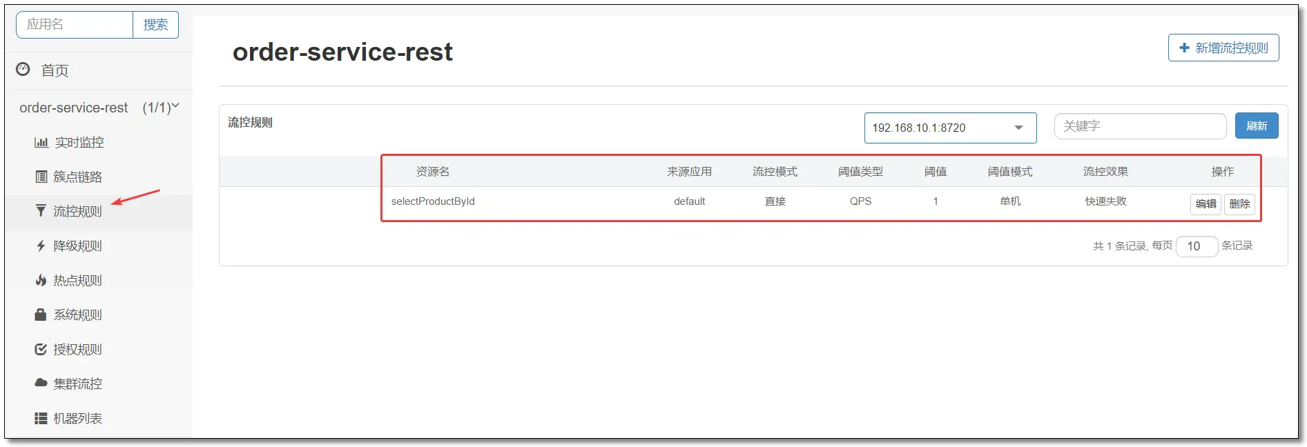
Task: Click the checkmark icon for 授权规则
Action: pos(41,349)
